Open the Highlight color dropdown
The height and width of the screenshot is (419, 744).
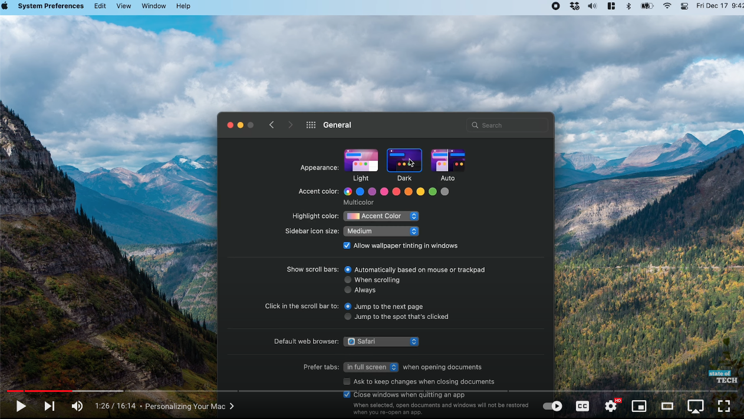point(381,216)
